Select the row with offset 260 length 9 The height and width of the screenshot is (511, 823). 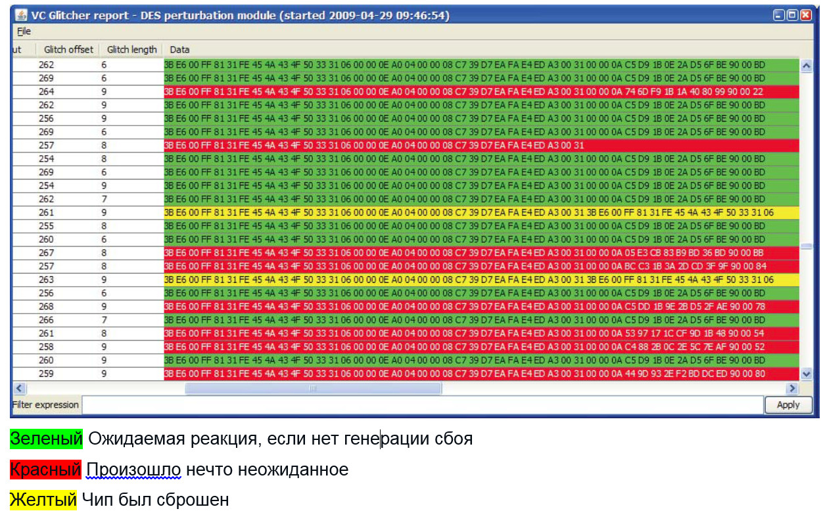(x=406, y=360)
